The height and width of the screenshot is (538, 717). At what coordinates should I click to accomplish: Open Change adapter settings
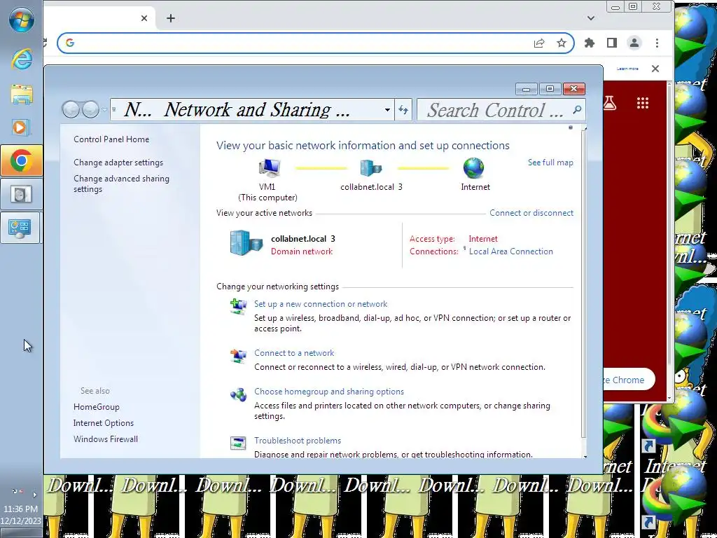[118, 163]
